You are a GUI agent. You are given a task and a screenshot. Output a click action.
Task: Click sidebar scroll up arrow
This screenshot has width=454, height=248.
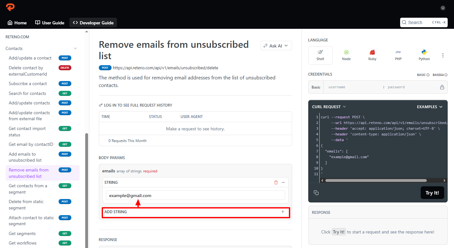point(87,31)
